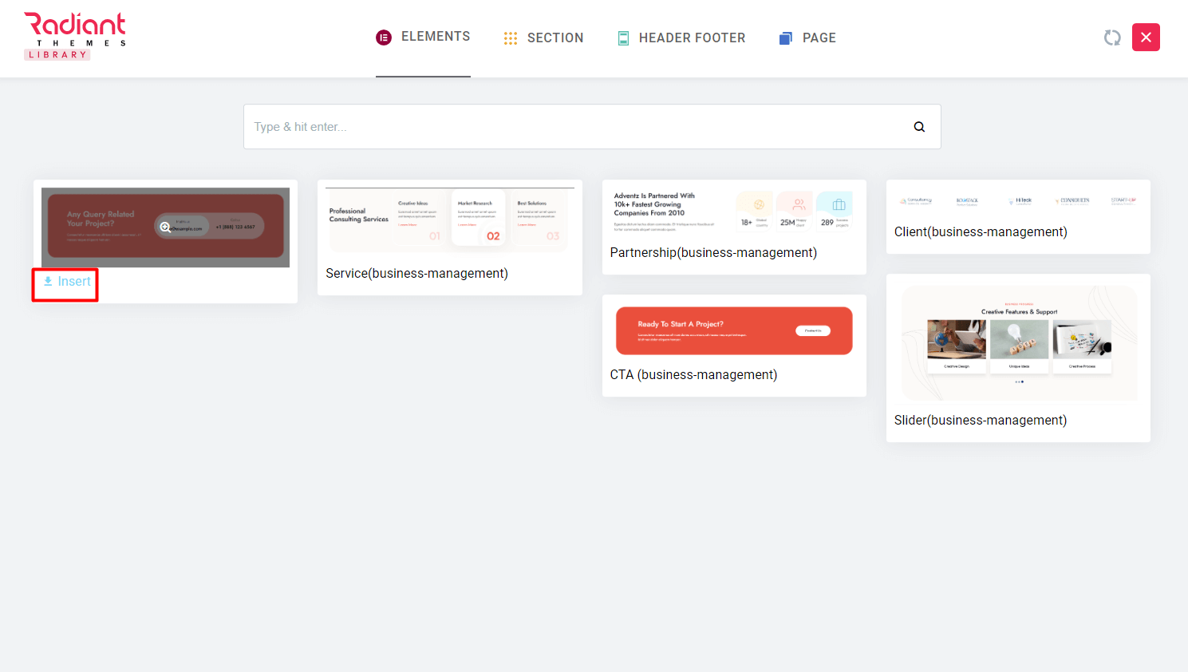This screenshot has width=1188, height=672.
Task: Click the search magnifier icon
Action: (x=919, y=127)
